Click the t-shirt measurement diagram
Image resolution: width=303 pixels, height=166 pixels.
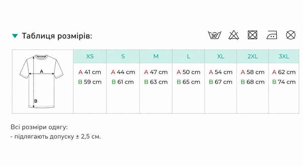tap(41, 81)
